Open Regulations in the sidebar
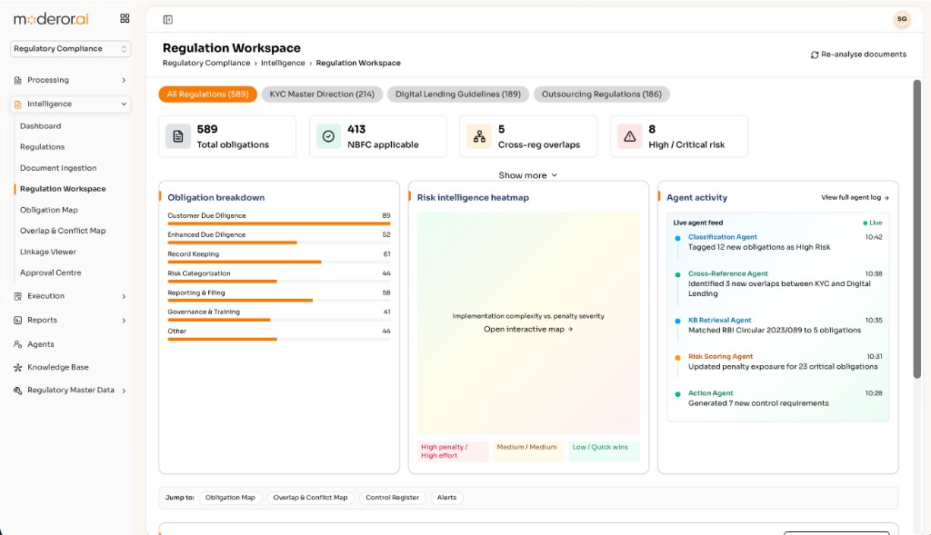Screen dimensions: 931x535 (42, 146)
